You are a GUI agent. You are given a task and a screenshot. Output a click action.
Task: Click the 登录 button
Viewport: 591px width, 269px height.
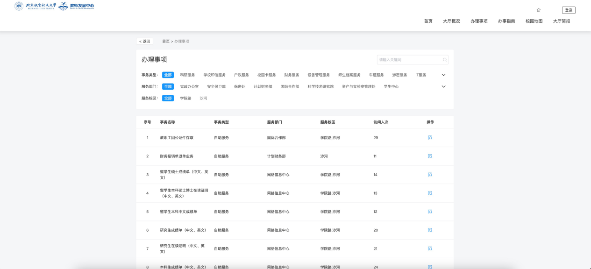569,10
